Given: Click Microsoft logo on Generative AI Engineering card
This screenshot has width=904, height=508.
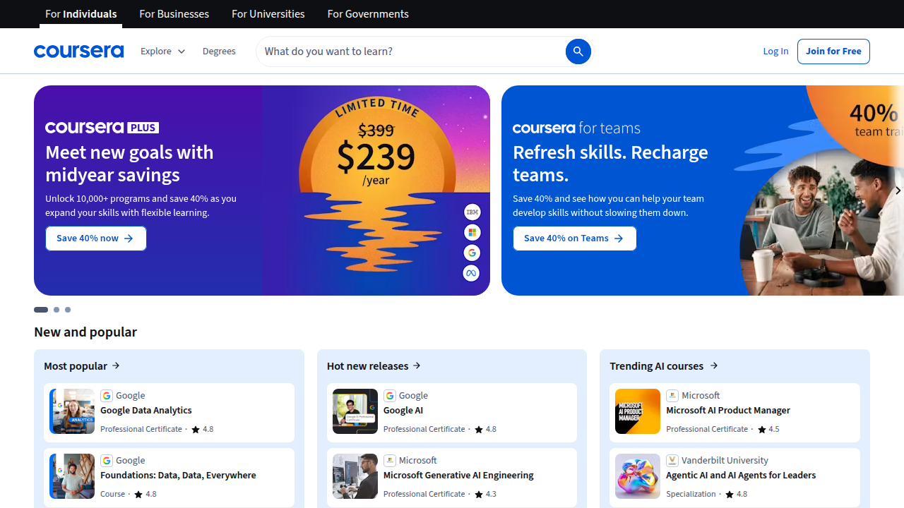Looking at the screenshot, I should [390, 461].
